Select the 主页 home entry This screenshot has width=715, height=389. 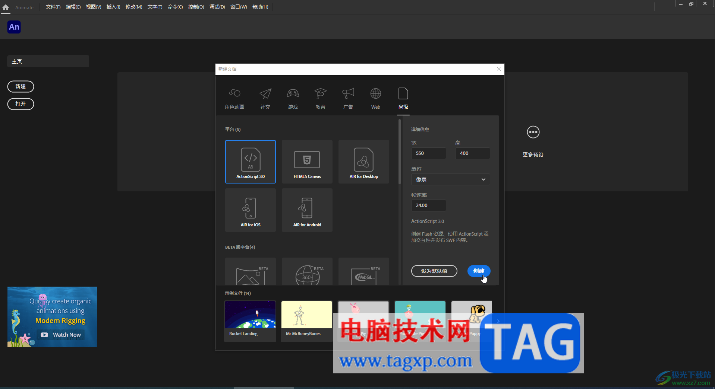pos(48,61)
